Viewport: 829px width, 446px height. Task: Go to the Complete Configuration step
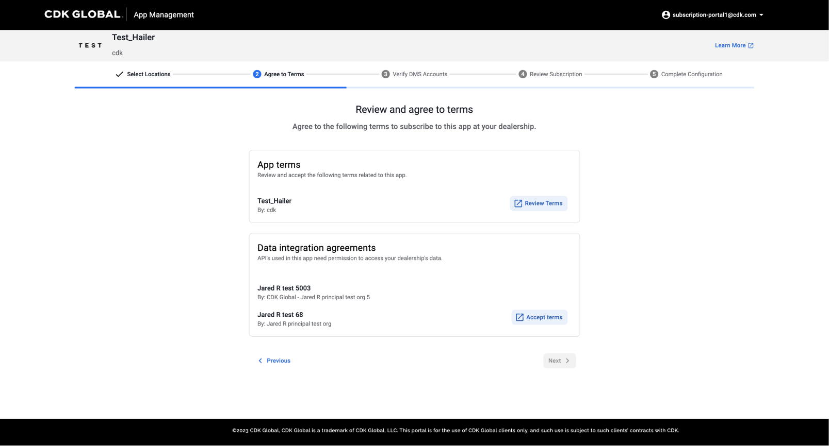(x=692, y=74)
